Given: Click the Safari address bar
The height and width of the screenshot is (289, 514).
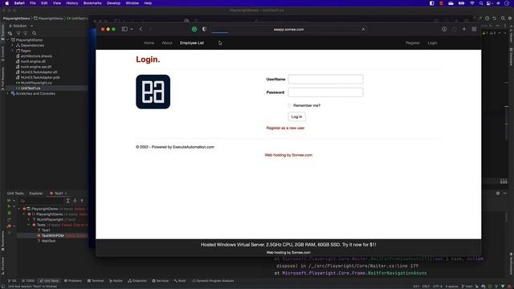Looking at the screenshot, I should [288, 29].
